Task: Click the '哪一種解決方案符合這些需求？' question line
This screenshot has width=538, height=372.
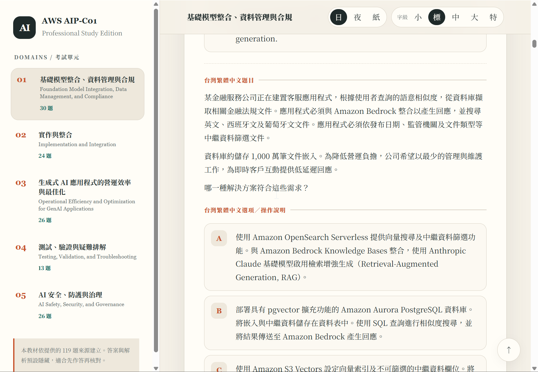Action: [256, 188]
